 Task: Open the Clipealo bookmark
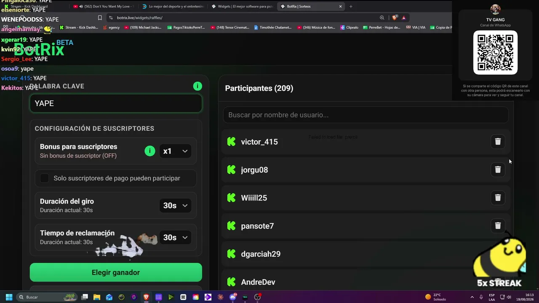[x=349, y=27]
